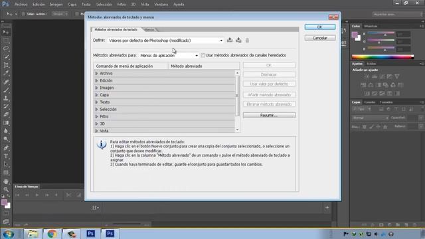Select the Zoom tool in the toolbox
The height and width of the screenshot is (239, 425).
click(6, 189)
